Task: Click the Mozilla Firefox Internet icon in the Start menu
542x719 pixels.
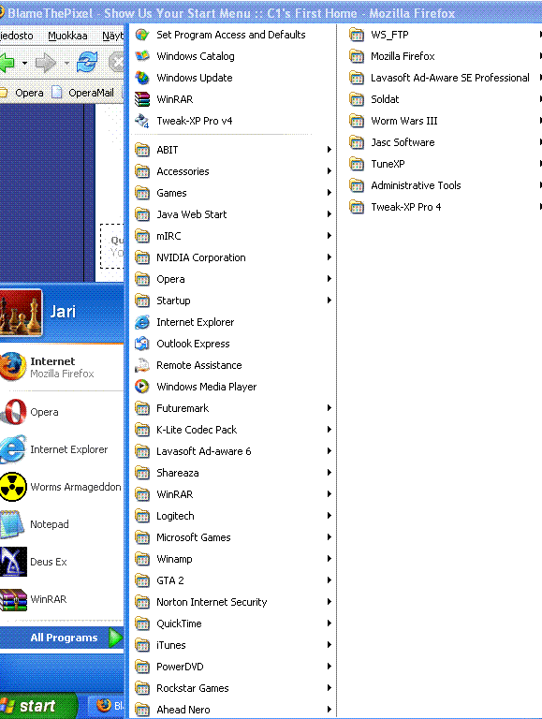Action: tap(13, 366)
